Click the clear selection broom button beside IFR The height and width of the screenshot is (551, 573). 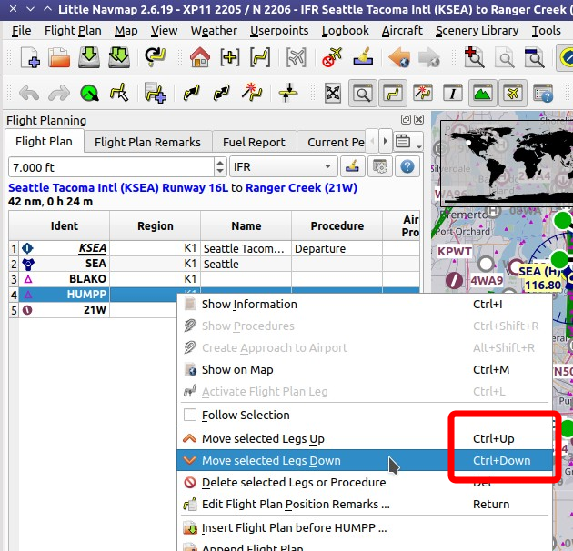point(352,167)
